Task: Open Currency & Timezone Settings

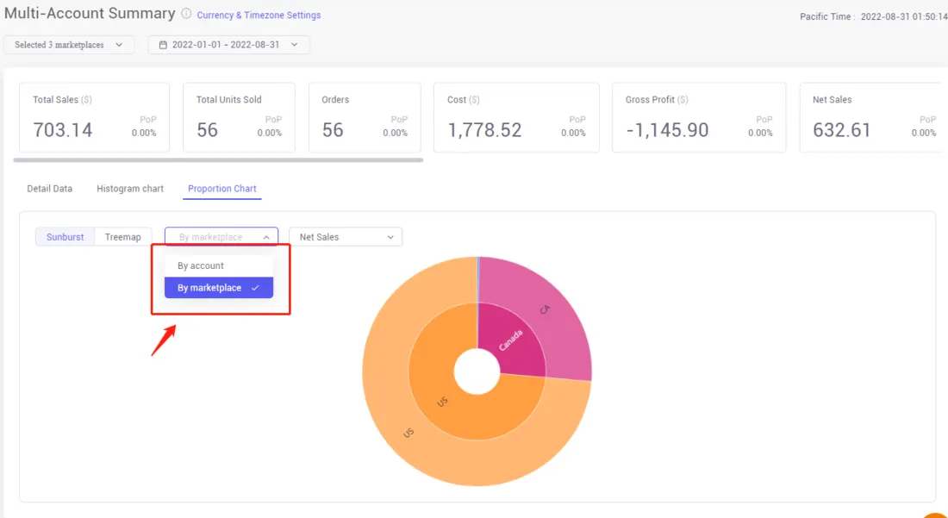Action: [x=259, y=15]
